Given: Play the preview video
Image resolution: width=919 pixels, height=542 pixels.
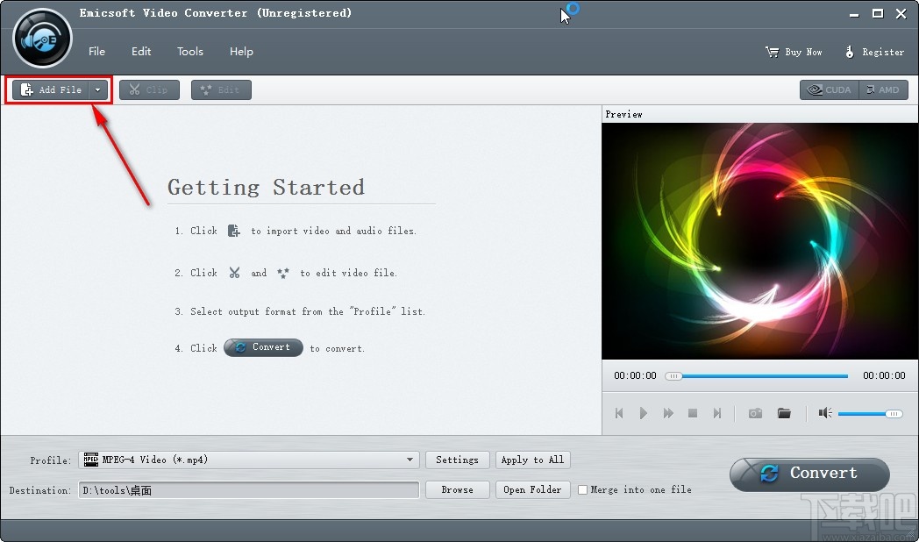Looking at the screenshot, I should pyautogui.click(x=643, y=413).
